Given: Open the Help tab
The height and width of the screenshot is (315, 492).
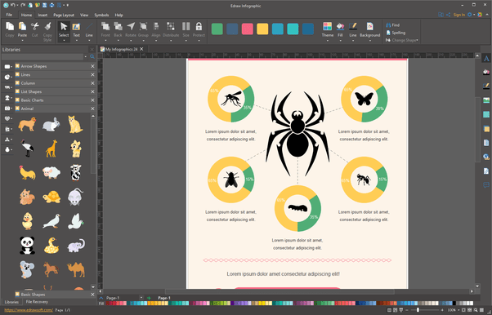Looking at the screenshot, I should (x=119, y=15).
